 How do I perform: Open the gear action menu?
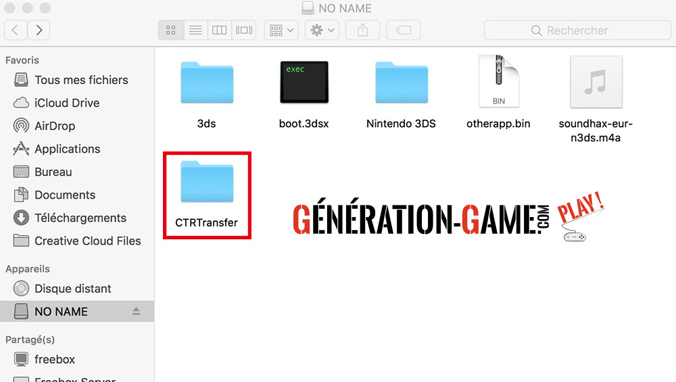pyautogui.click(x=322, y=30)
